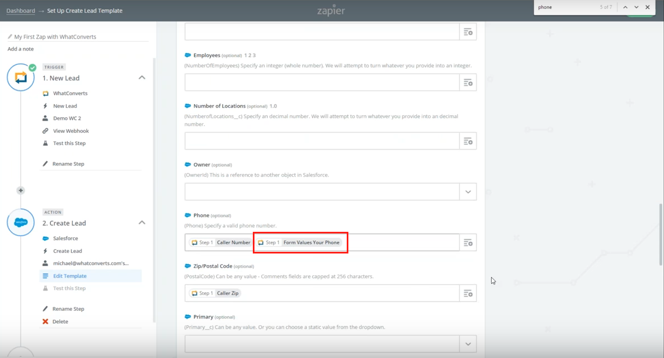
Task: Collapse the 2. Create Lead step
Action: coord(142,222)
